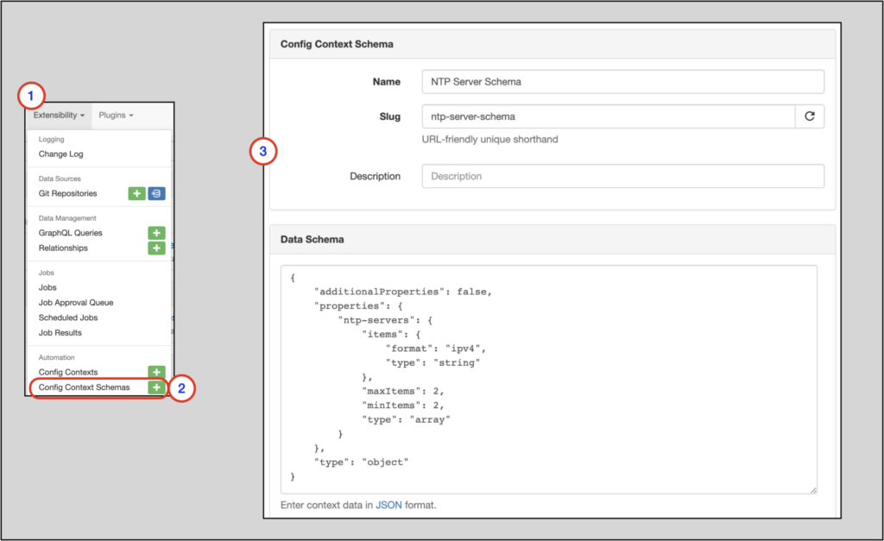The height and width of the screenshot is (541, 884).
Task: Click the blue Git Repositories import icon
Action: [157, 193]
